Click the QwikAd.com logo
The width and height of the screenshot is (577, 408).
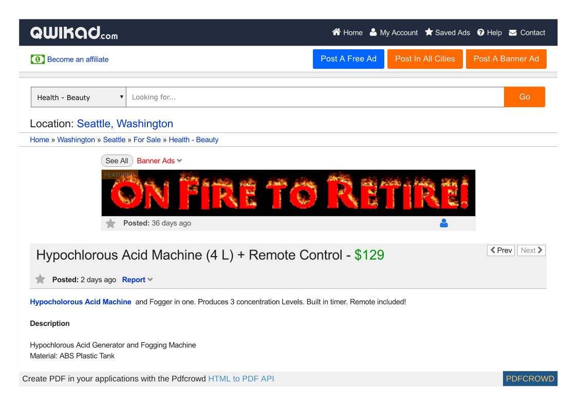click(74, 33)
